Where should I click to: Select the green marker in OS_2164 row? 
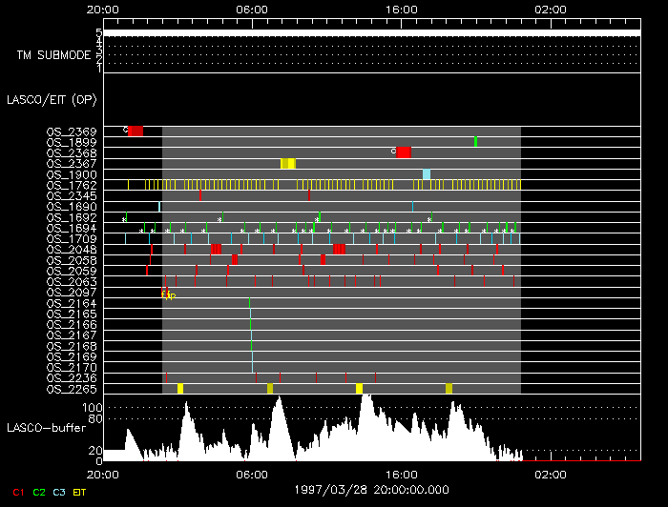pyautogui.click(x=250, y=303)
